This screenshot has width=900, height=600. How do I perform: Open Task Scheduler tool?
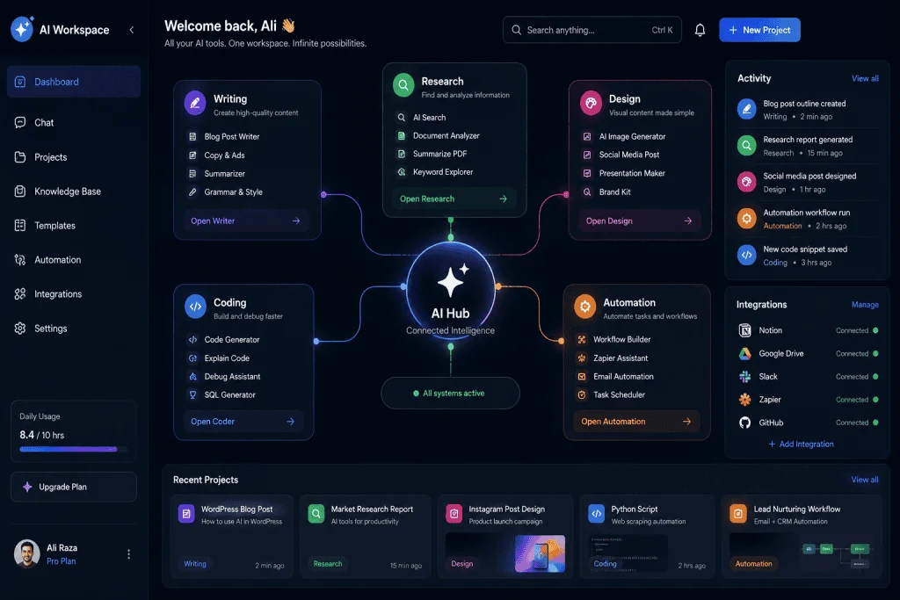pyautogui.click(x=612, y=394)
